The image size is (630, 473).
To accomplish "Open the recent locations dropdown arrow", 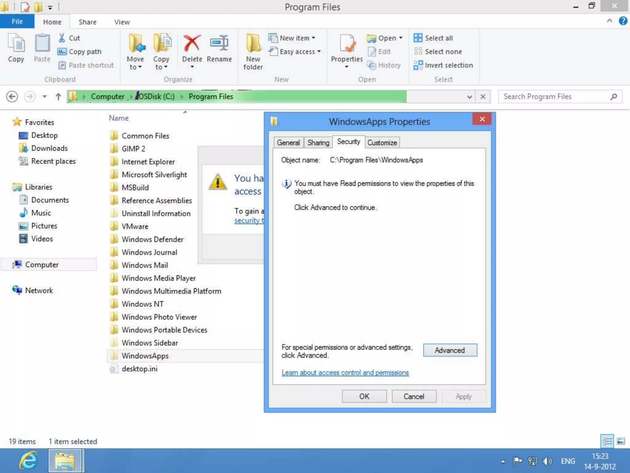I will (x=45, y=97).
